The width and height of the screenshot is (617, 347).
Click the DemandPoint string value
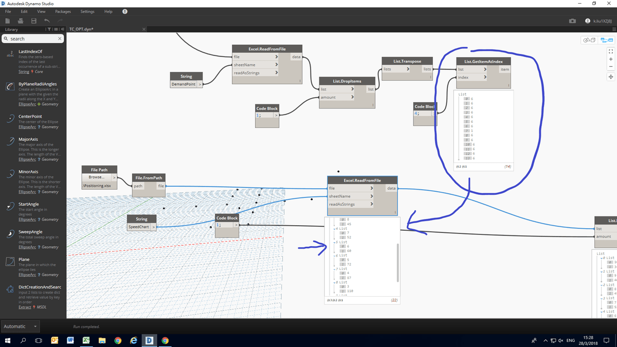point(184,84)
